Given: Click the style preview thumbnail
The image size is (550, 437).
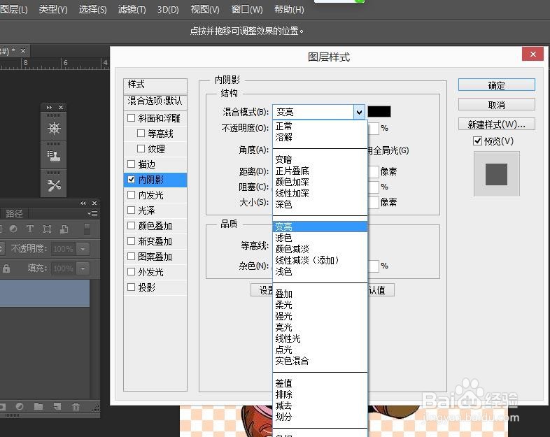Looking at the screenshot, I should tap(496, 174).
